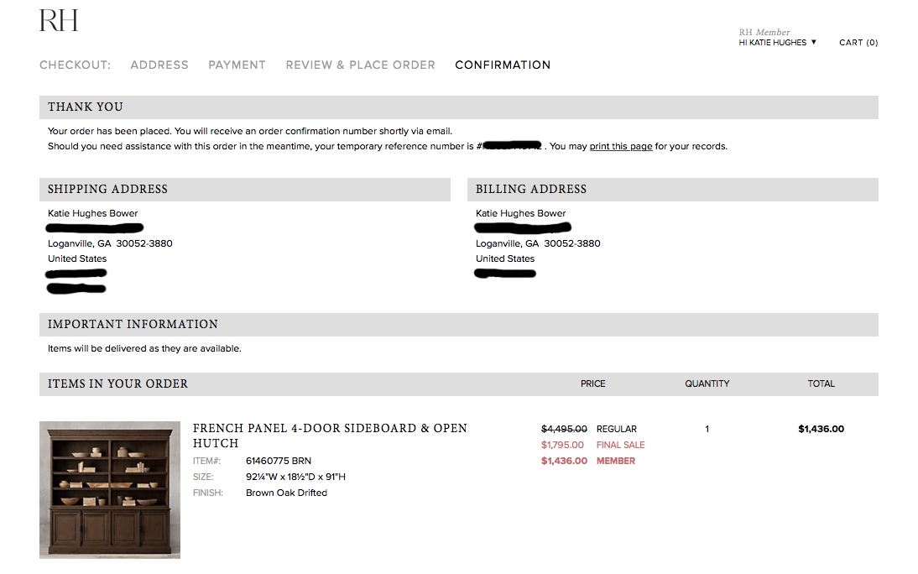Click the Hi Katie Hughes account name
The width and height of the screenshot is (918, 574).
pos(772,42)
